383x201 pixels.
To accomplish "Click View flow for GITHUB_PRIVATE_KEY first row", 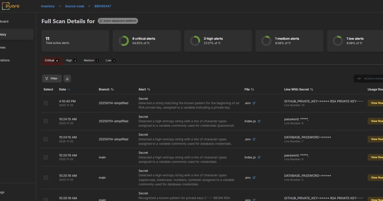I will pos(376,103).
